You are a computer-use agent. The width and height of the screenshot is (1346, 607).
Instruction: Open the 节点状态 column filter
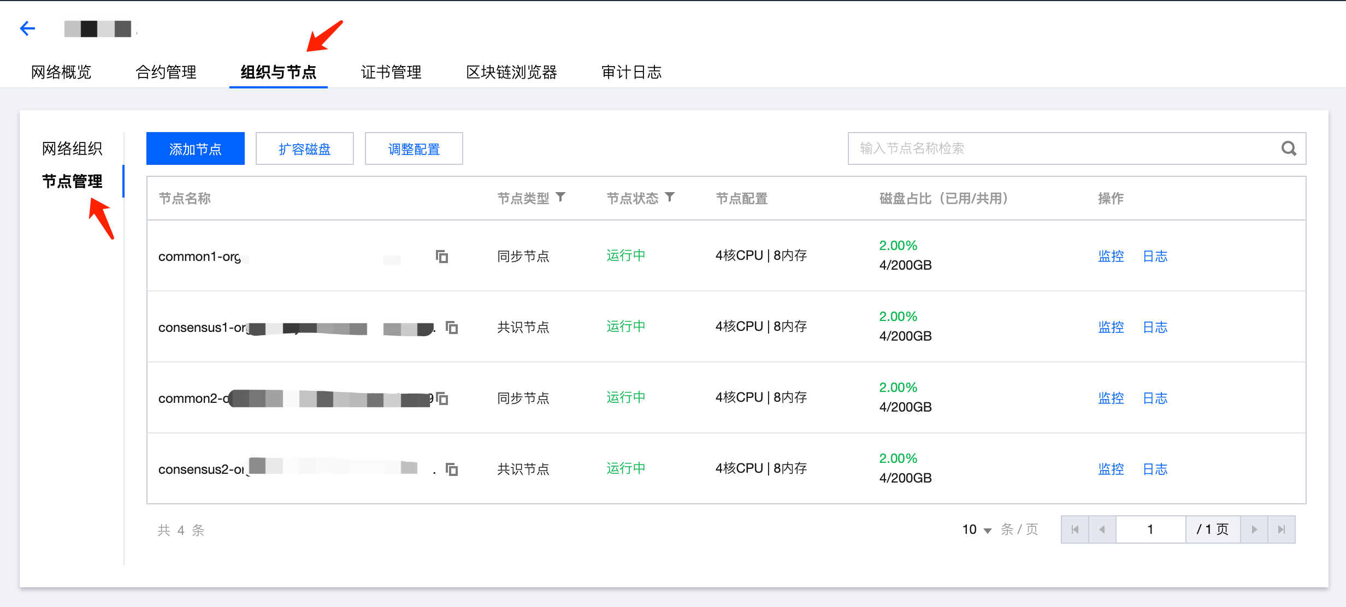pos(671,198)
